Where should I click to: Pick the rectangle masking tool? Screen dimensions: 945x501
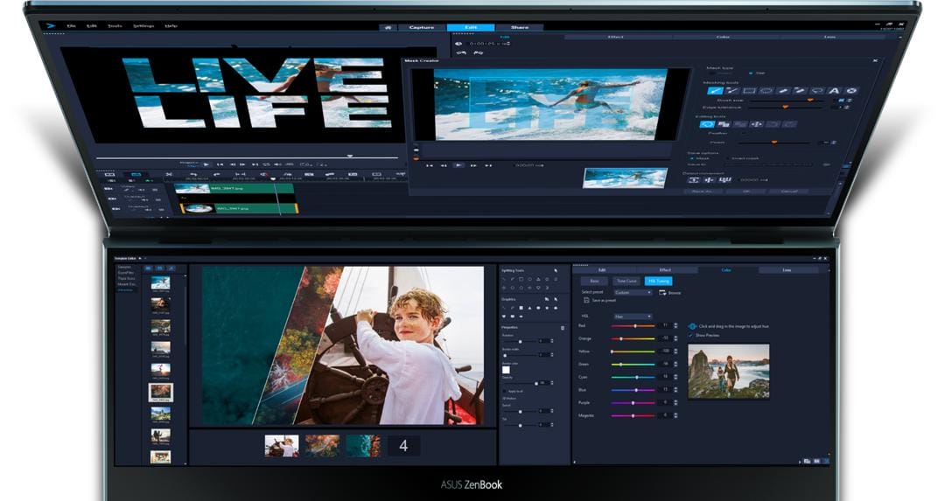tap(749, 90)
